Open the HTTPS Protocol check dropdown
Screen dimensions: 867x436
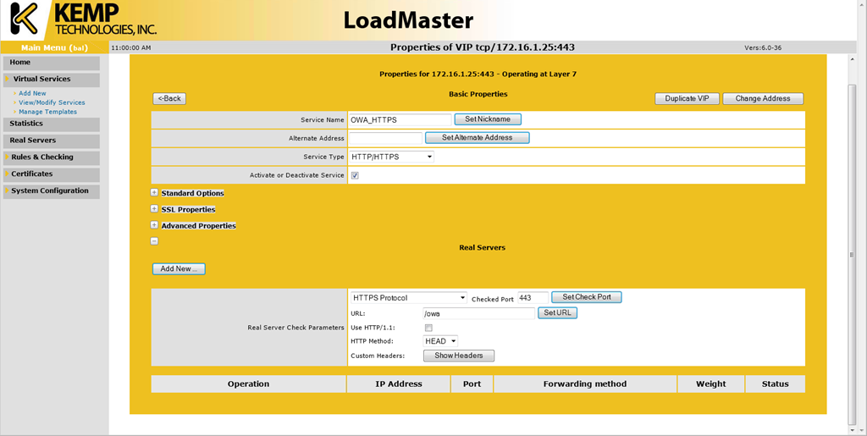click(x=409, y=298)
